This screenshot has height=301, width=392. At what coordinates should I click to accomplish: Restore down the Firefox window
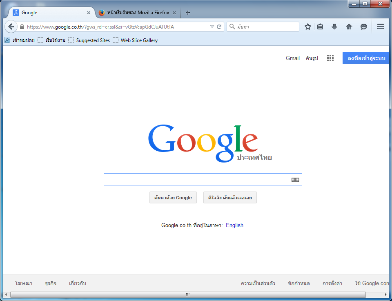pyautogui.click(x=365, y=4)
